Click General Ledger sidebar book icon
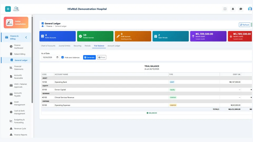The width and height of the screenshot is (253, 142). 12,60
